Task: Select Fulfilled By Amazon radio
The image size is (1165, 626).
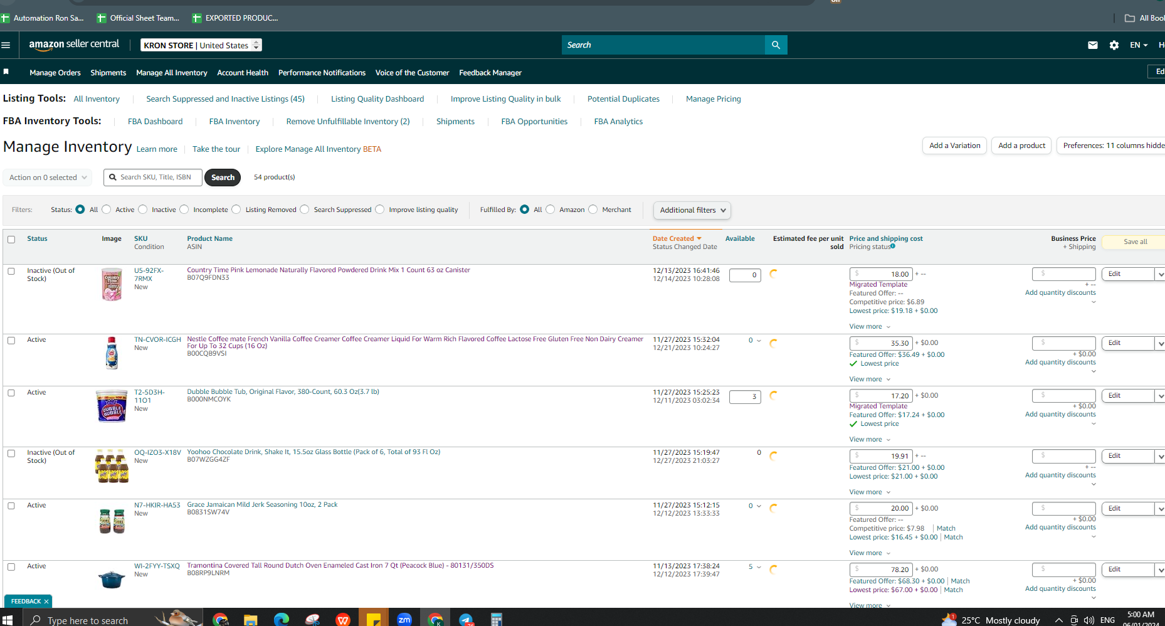Action: point(551,210)
